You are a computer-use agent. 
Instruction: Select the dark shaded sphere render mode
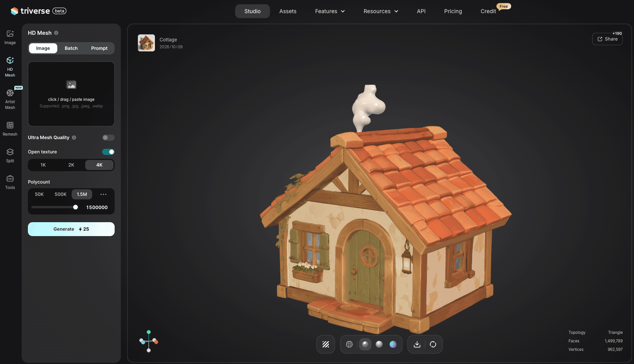click(365, 344)
